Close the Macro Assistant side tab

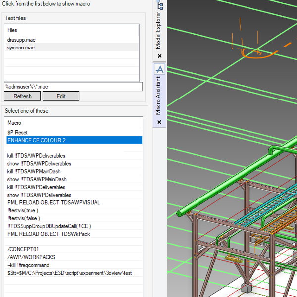159,122
